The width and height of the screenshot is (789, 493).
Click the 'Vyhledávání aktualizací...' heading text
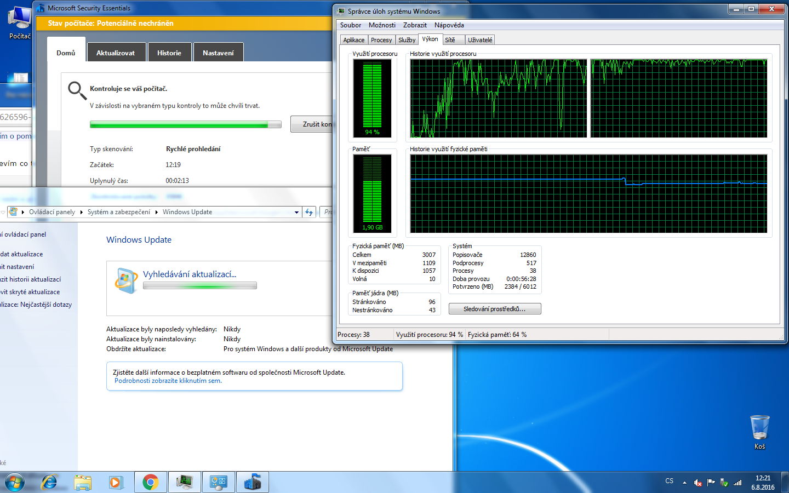[190, 274]
